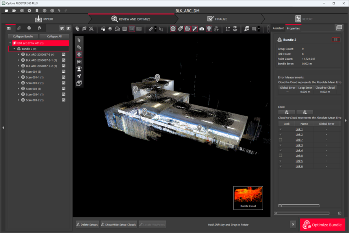Expand the Scan 001 tree node
This screenshot has height=233, width=349.
(x=19, y=72)
